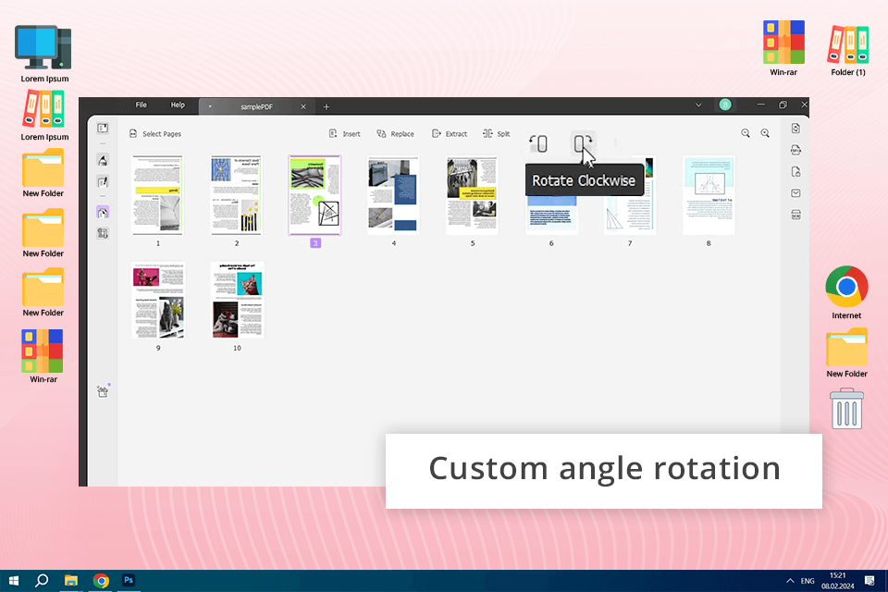Click the Rotate Counterclockwise icon
Screen dimensions: 888x592
pyautogui.click(x=538, y=143)
